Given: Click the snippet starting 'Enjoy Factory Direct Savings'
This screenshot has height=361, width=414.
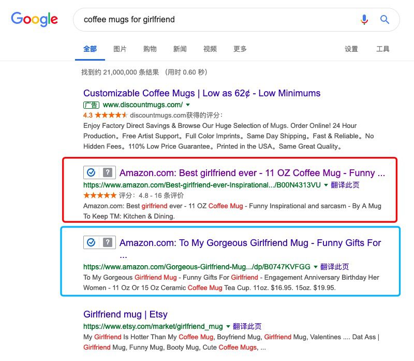Looking at the screenshot, I should (x=228, y=136).
